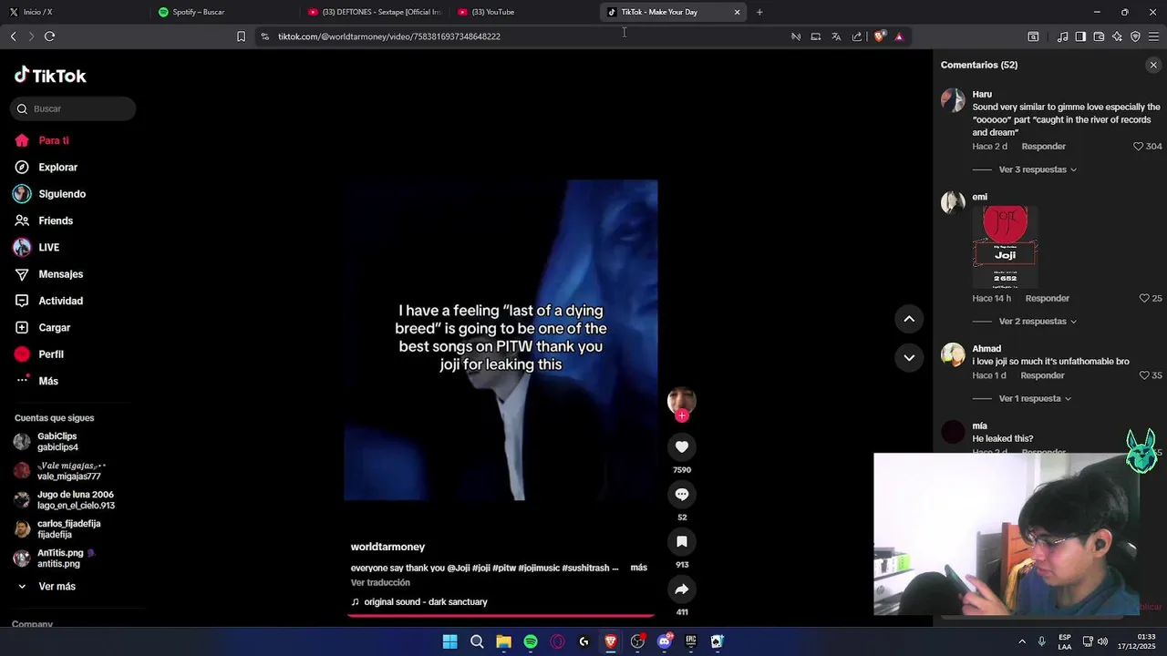Viewport: 1167px width, 656px height.
Task: Toggle the browser sidebar panel icon
Action: (1080, 36)
